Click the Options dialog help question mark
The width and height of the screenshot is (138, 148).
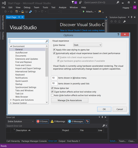[x=118, y=34]
